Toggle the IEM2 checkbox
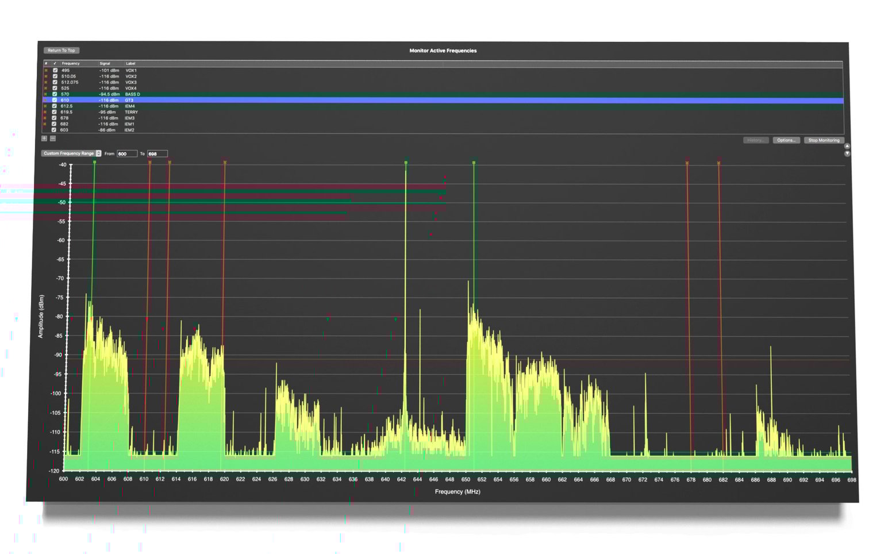 pos(55,130)
